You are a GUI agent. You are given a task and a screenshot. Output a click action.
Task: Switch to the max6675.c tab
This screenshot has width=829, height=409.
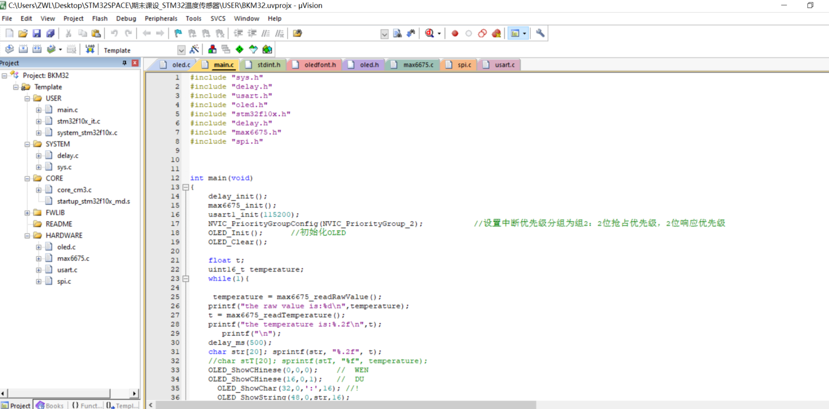418,65
